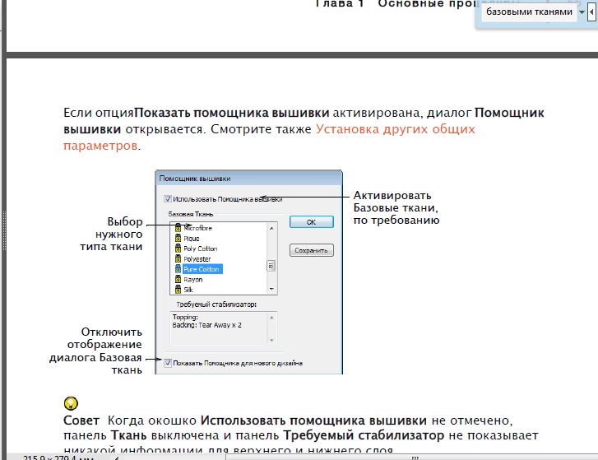Click the stabilizer box scroll down arrow
This screenshot has height=460, width=598.
click(x=271, y=340)
